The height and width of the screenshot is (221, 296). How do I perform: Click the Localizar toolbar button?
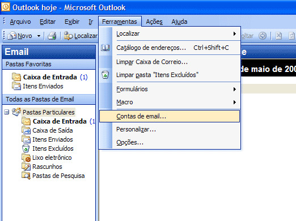pyautogui.click(x=81, y=36)
